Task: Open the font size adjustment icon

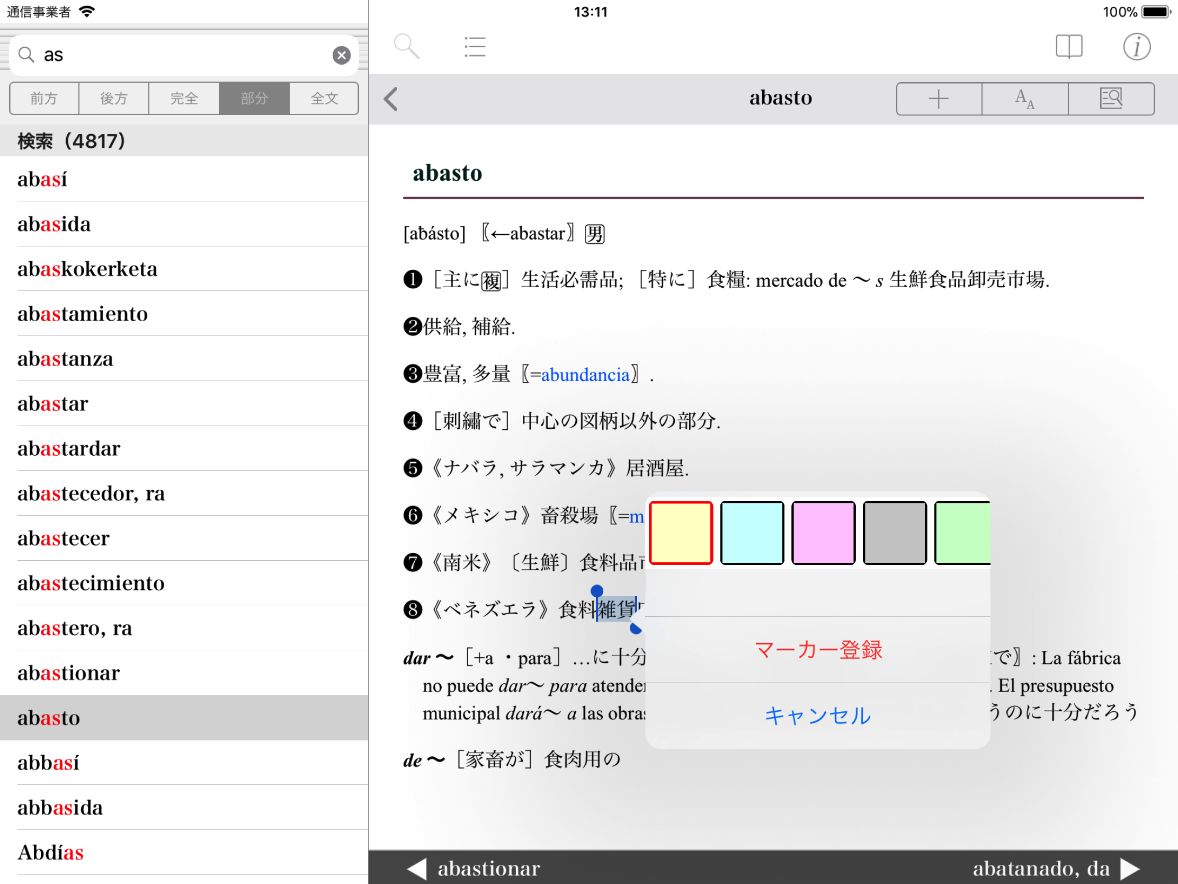Action: (1024, 99)
